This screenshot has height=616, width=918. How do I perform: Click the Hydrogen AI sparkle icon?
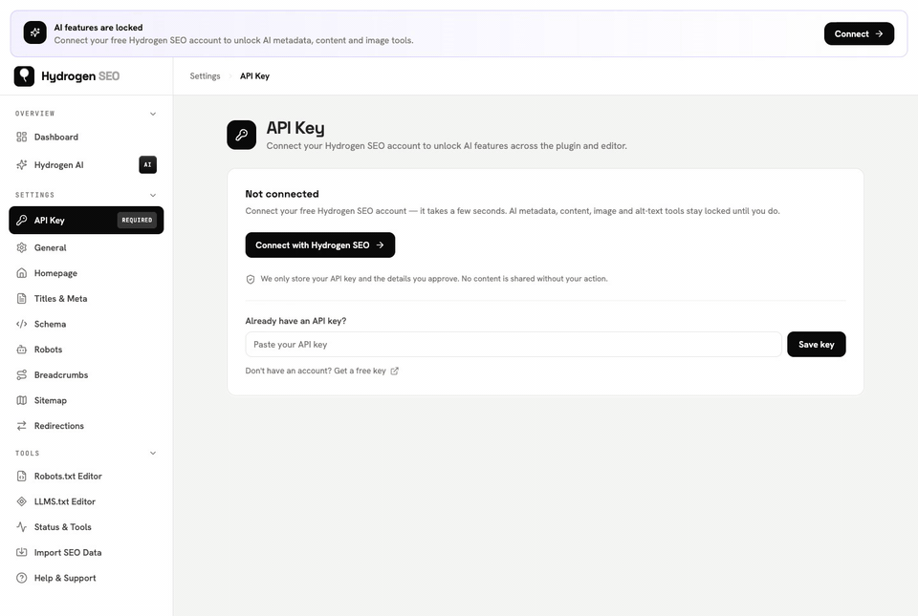coord(22,165)
